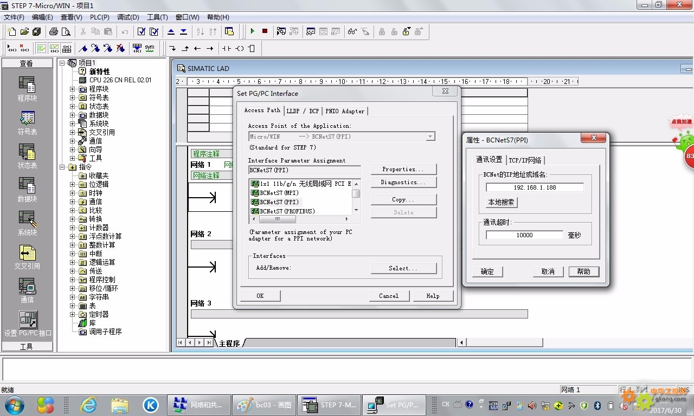Click the red STOP mode icon
This screenshot has height=416, width=694.
coord(265,31)
